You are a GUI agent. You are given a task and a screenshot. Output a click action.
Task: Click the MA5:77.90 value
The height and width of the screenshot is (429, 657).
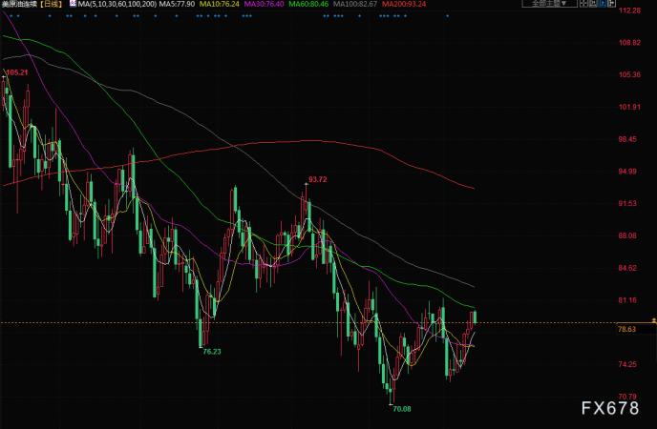point(177,4)
